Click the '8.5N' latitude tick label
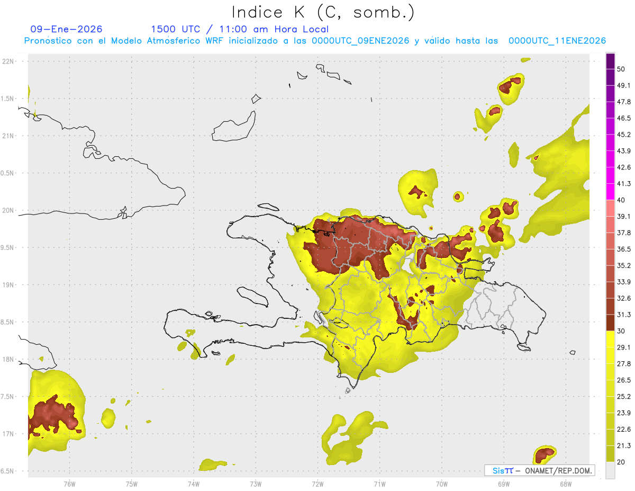The height and width of the screenshot is (491, 635). point(8,322)
